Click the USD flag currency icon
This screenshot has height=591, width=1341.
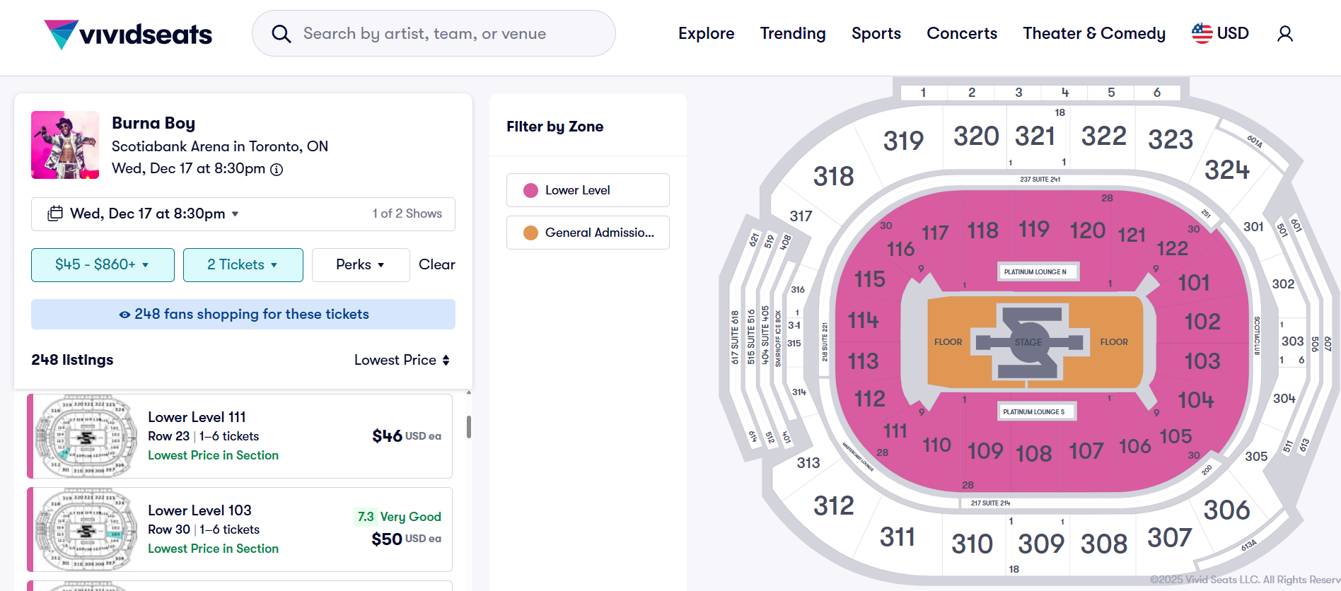pyautogui.click(x=1202, y=33)
